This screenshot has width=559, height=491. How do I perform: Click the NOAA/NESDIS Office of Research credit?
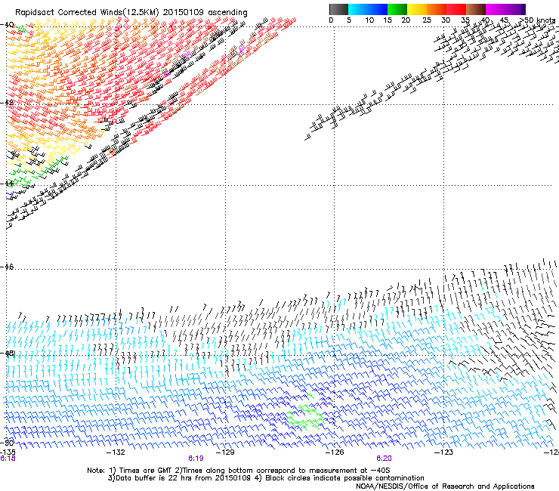click(445, 486)
